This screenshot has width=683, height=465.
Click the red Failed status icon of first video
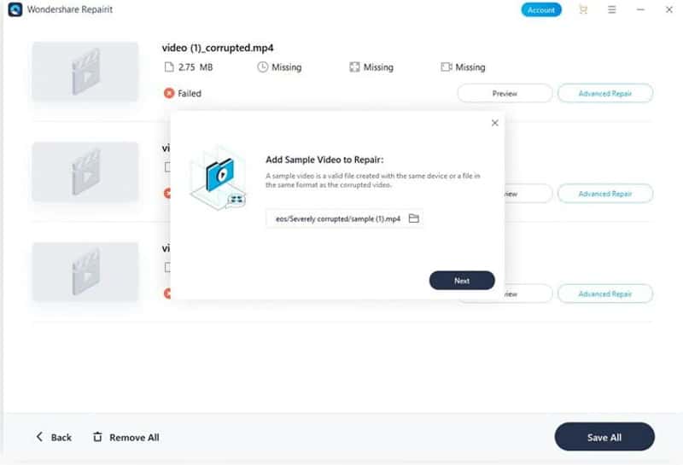tap(169, 93)
